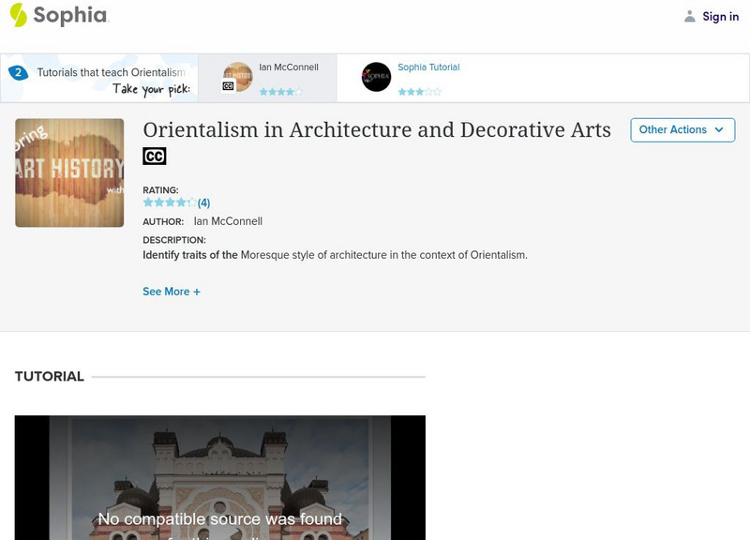The width and height of the screenshot is (750, 540).
Task: Click the blue number 2 tutorials badge
Action: [18, 72]
